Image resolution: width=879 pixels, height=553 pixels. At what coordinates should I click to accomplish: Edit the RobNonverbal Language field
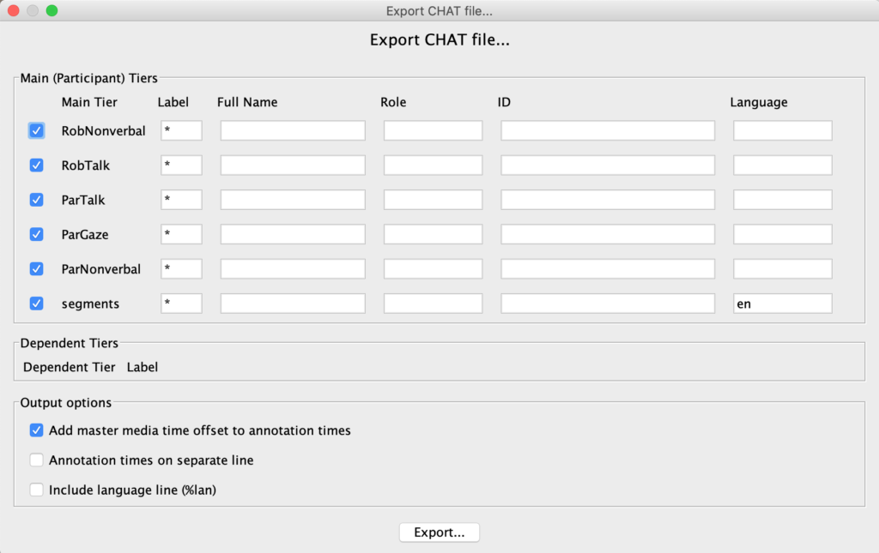click(783, 130)
